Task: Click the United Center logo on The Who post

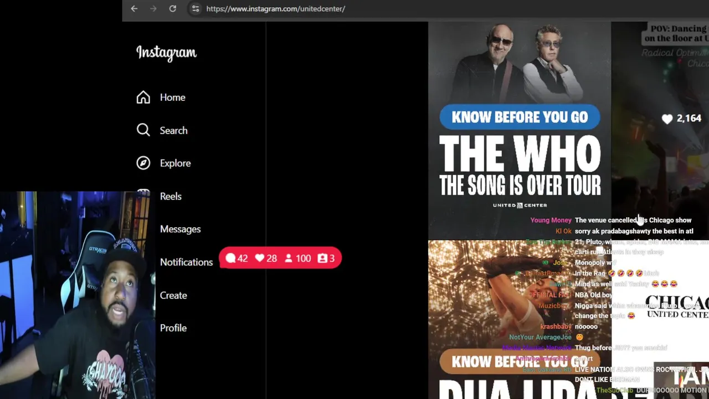Action: pos(520,206)
